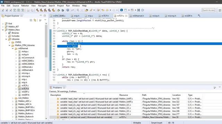The image size is (222, 124).
Task: Click the Smart Insert status bar field
Action: coord(156,123)
